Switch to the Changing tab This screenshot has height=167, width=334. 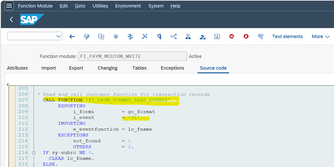(x=108, y=68)
